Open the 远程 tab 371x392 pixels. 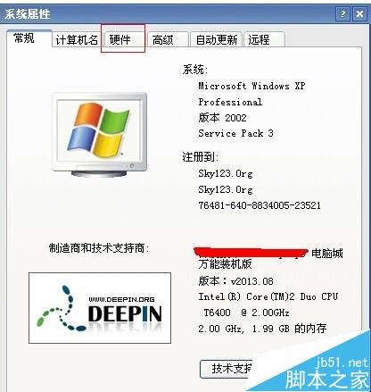(264, 39)
